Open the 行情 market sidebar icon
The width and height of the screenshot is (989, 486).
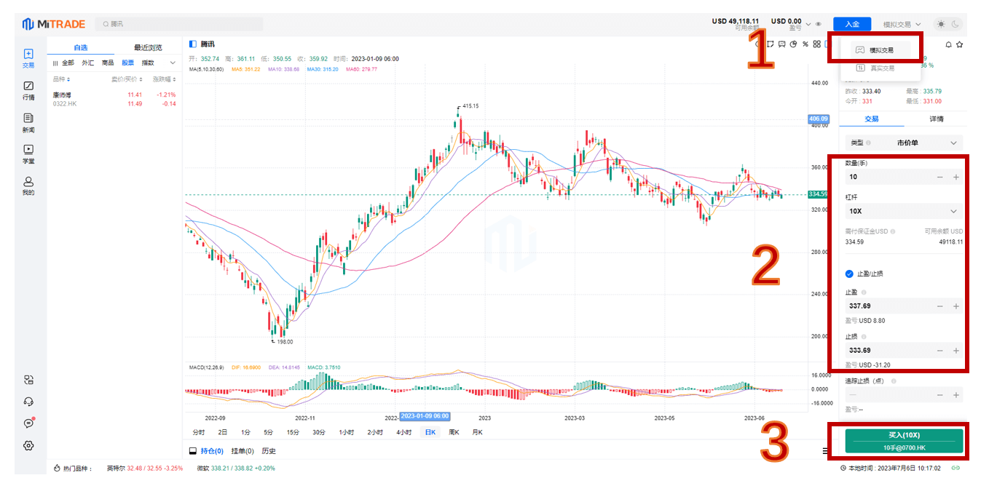pyautogui.click(x=28, y=90)
